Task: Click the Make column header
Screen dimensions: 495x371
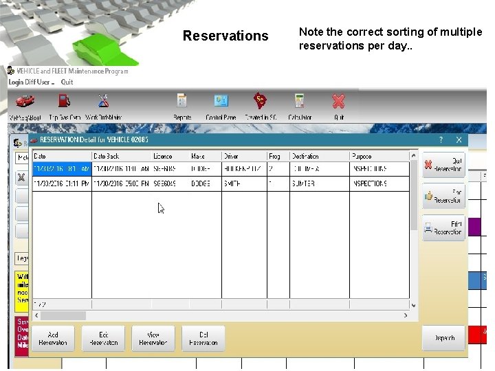Action: point(206,156)
